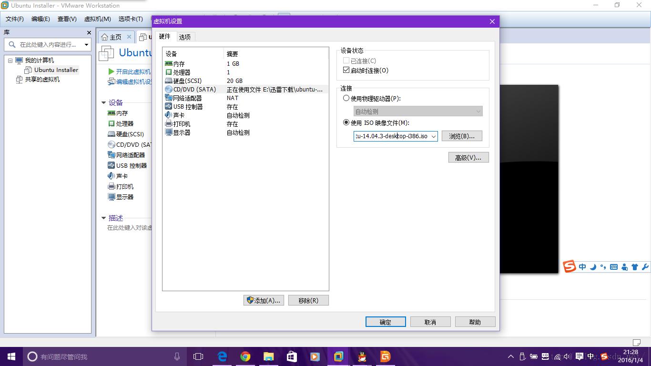
Task: Toggle 已连接(C) checkbox
Action: 346,61
